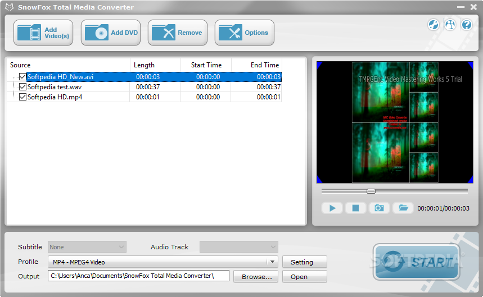Image resolution: width=483 pixels, height=297 pixels.
Task: Click the Setting button
Action: (x=304, y=262)
